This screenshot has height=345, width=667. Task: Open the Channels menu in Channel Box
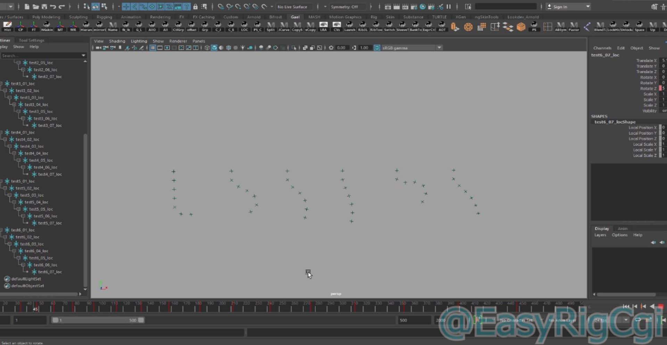pos(602,48)
